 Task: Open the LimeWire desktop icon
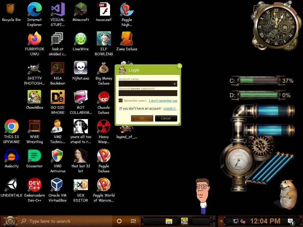click(80, 38)
